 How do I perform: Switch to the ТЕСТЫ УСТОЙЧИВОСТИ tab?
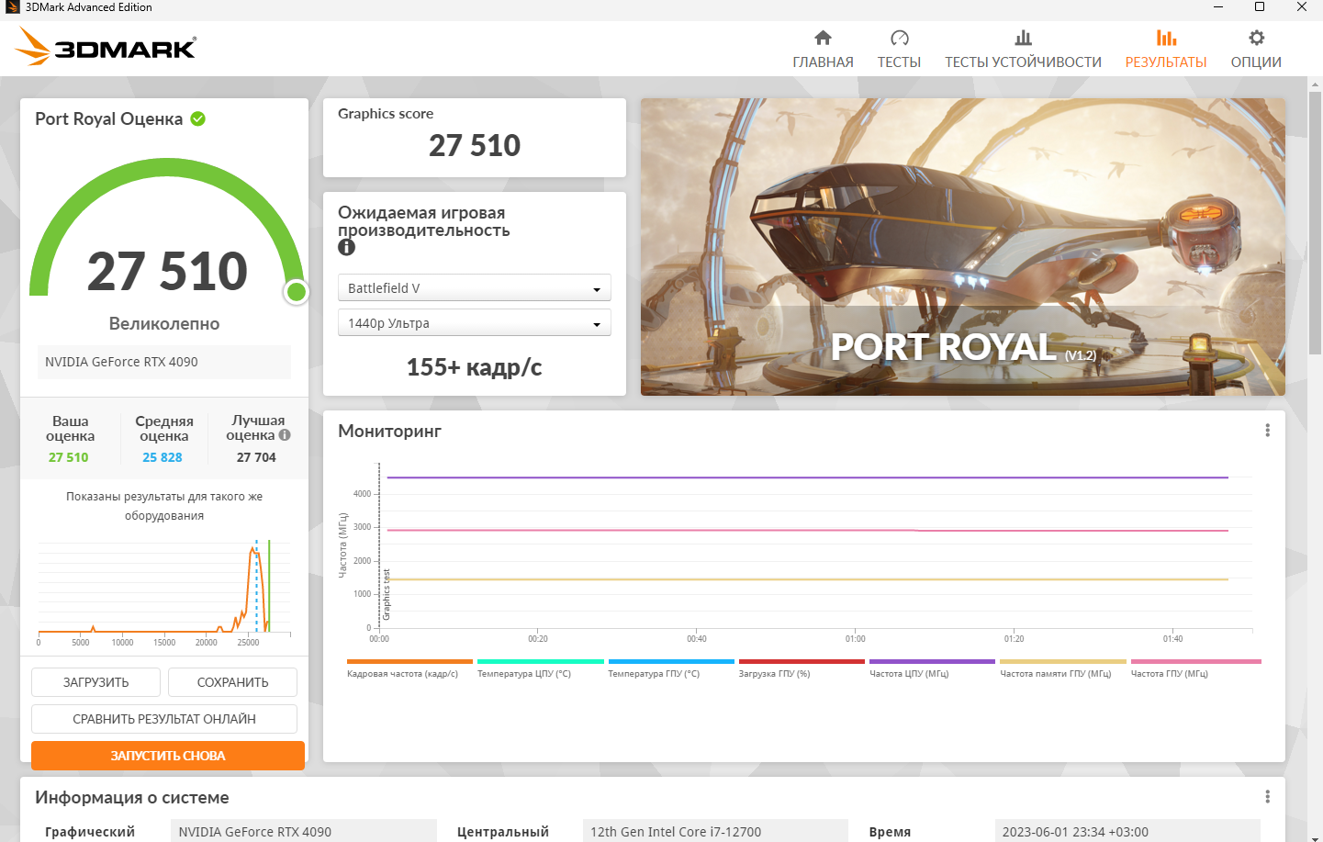point(1023,62)
